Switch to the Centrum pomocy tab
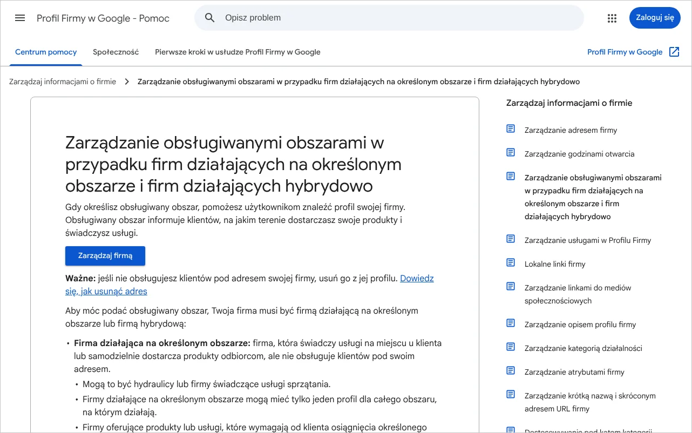 (x=46, y=52)
